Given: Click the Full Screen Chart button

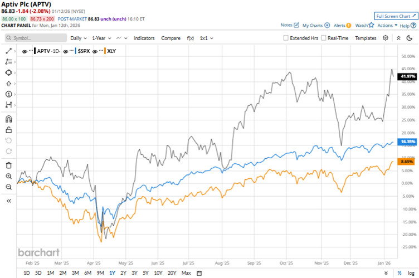Looking at the screenshot, I should 396,16.
